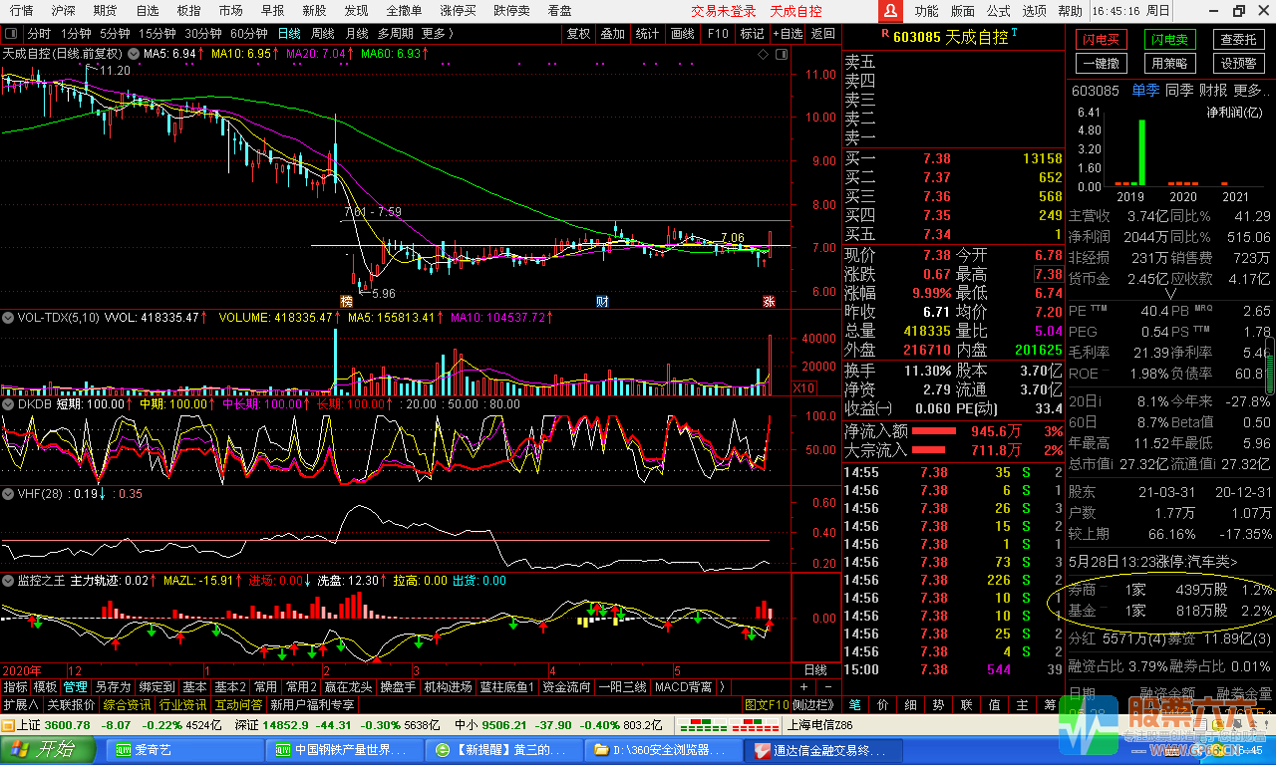Click the 榜 badge on the chart
Viewport: 1276px width, 765px height.
(x=346, y=301)
